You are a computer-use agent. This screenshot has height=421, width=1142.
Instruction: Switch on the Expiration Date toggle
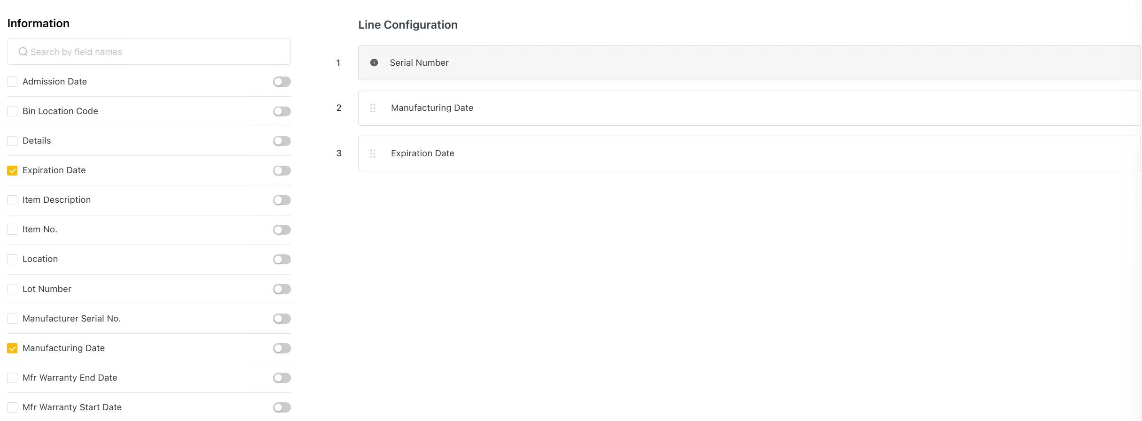pyautogui.click(x=282, y=170)
